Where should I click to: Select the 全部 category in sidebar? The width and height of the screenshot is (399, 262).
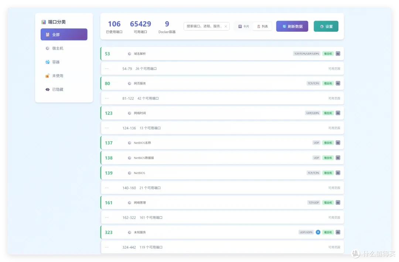[x=64, y=35]
